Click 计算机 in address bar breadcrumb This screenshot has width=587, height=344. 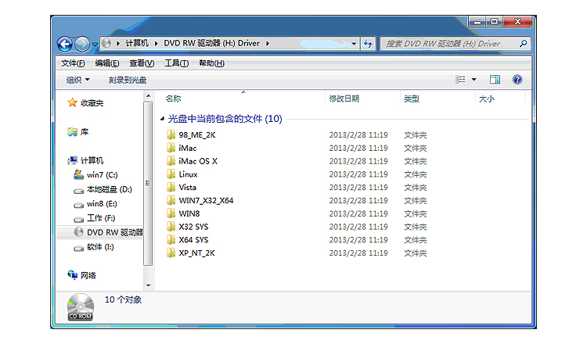point(137,43)
